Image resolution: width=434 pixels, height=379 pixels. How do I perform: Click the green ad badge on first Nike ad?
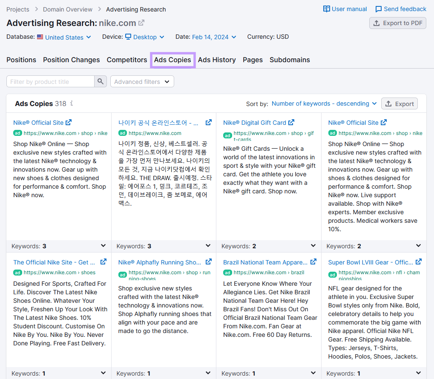(x=17, y=134)
